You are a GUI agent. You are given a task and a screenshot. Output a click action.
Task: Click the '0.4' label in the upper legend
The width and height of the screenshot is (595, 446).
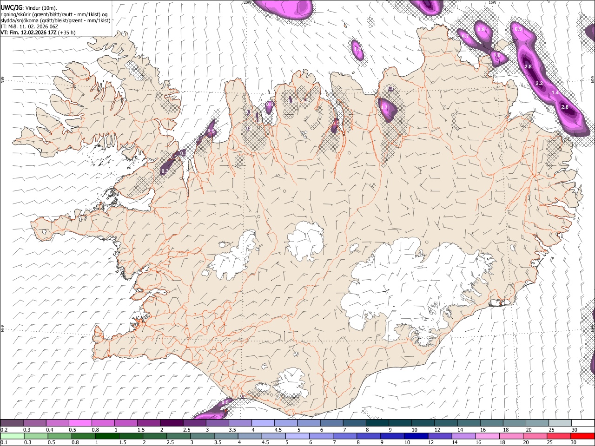click(x=50, y=430)
